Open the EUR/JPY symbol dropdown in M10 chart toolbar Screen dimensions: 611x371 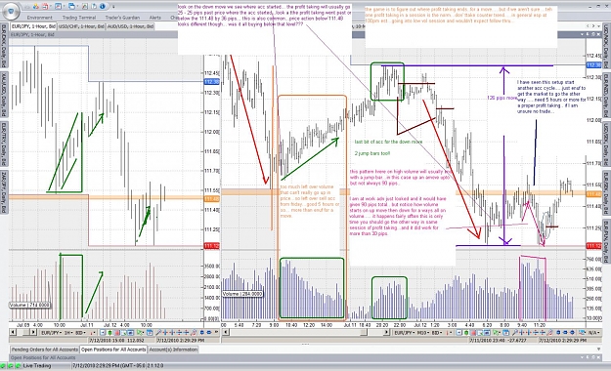pos(405,333)
